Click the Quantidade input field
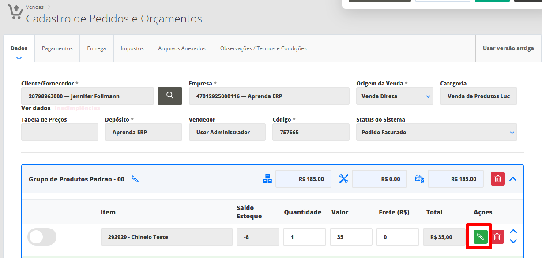Viewport: 542px width, 258px height. pos(304,237)
